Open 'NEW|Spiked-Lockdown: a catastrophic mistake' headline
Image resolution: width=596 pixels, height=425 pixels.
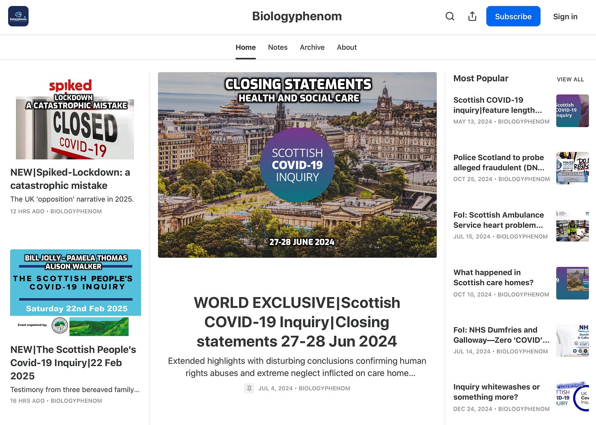point(70,179)
